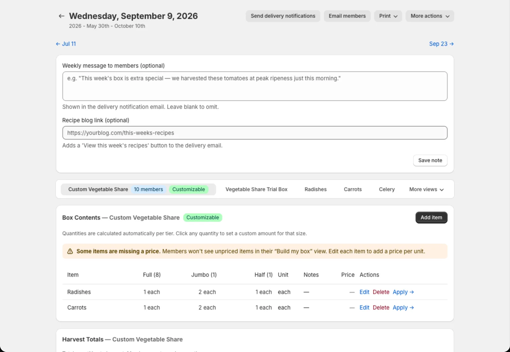Screen dimensions: 510x352
Task: Open the Radishes tab
Action: click(316, 189)
